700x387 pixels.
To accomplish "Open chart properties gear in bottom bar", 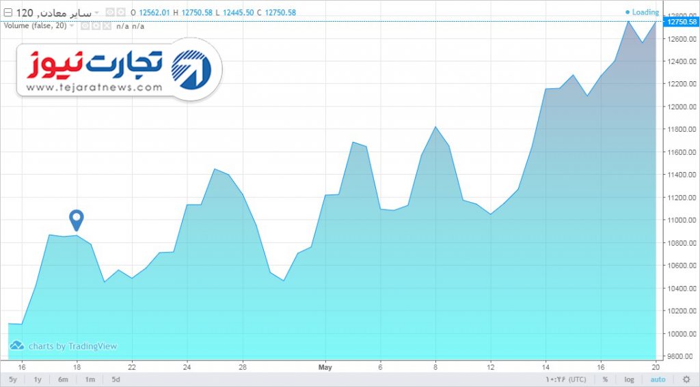I will (686, 379).
